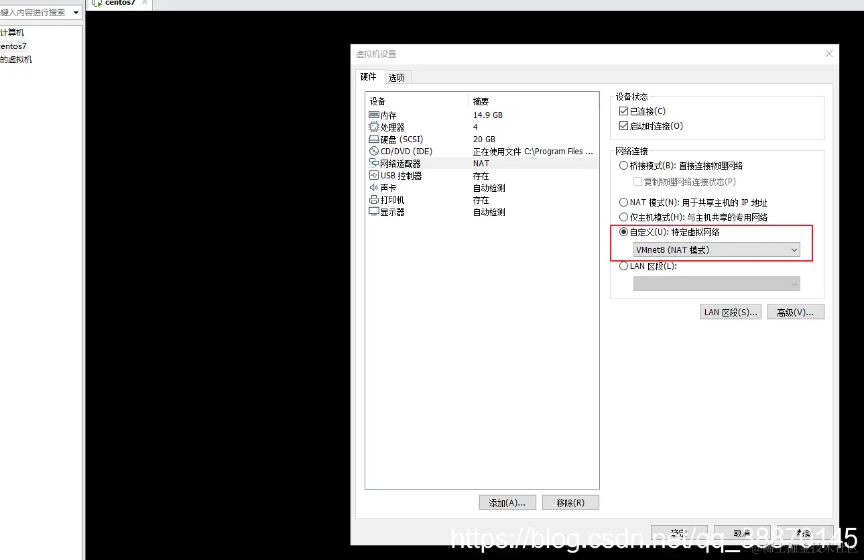The width and height of the screenshot is (864, 560).
Task: Toggle the 启动时连接(O) checkbox
Action: click(624, 125)
